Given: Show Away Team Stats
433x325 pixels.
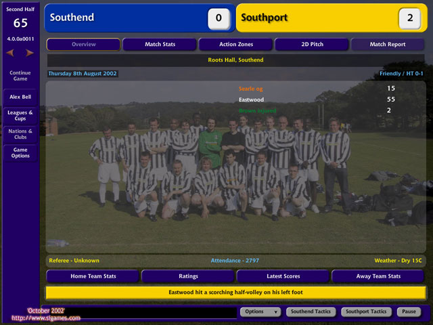Looking at the screenshot, I should (x=378, y=276).
